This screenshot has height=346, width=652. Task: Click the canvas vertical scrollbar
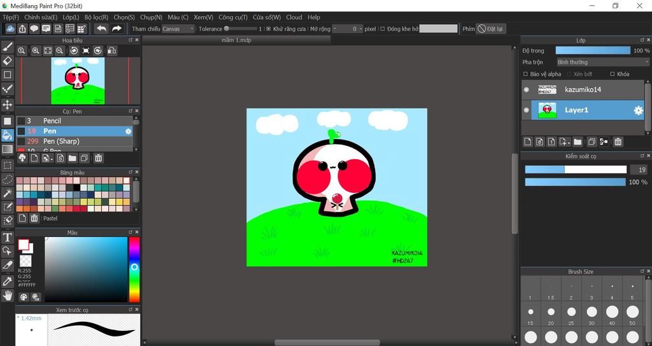click(514, 194)
